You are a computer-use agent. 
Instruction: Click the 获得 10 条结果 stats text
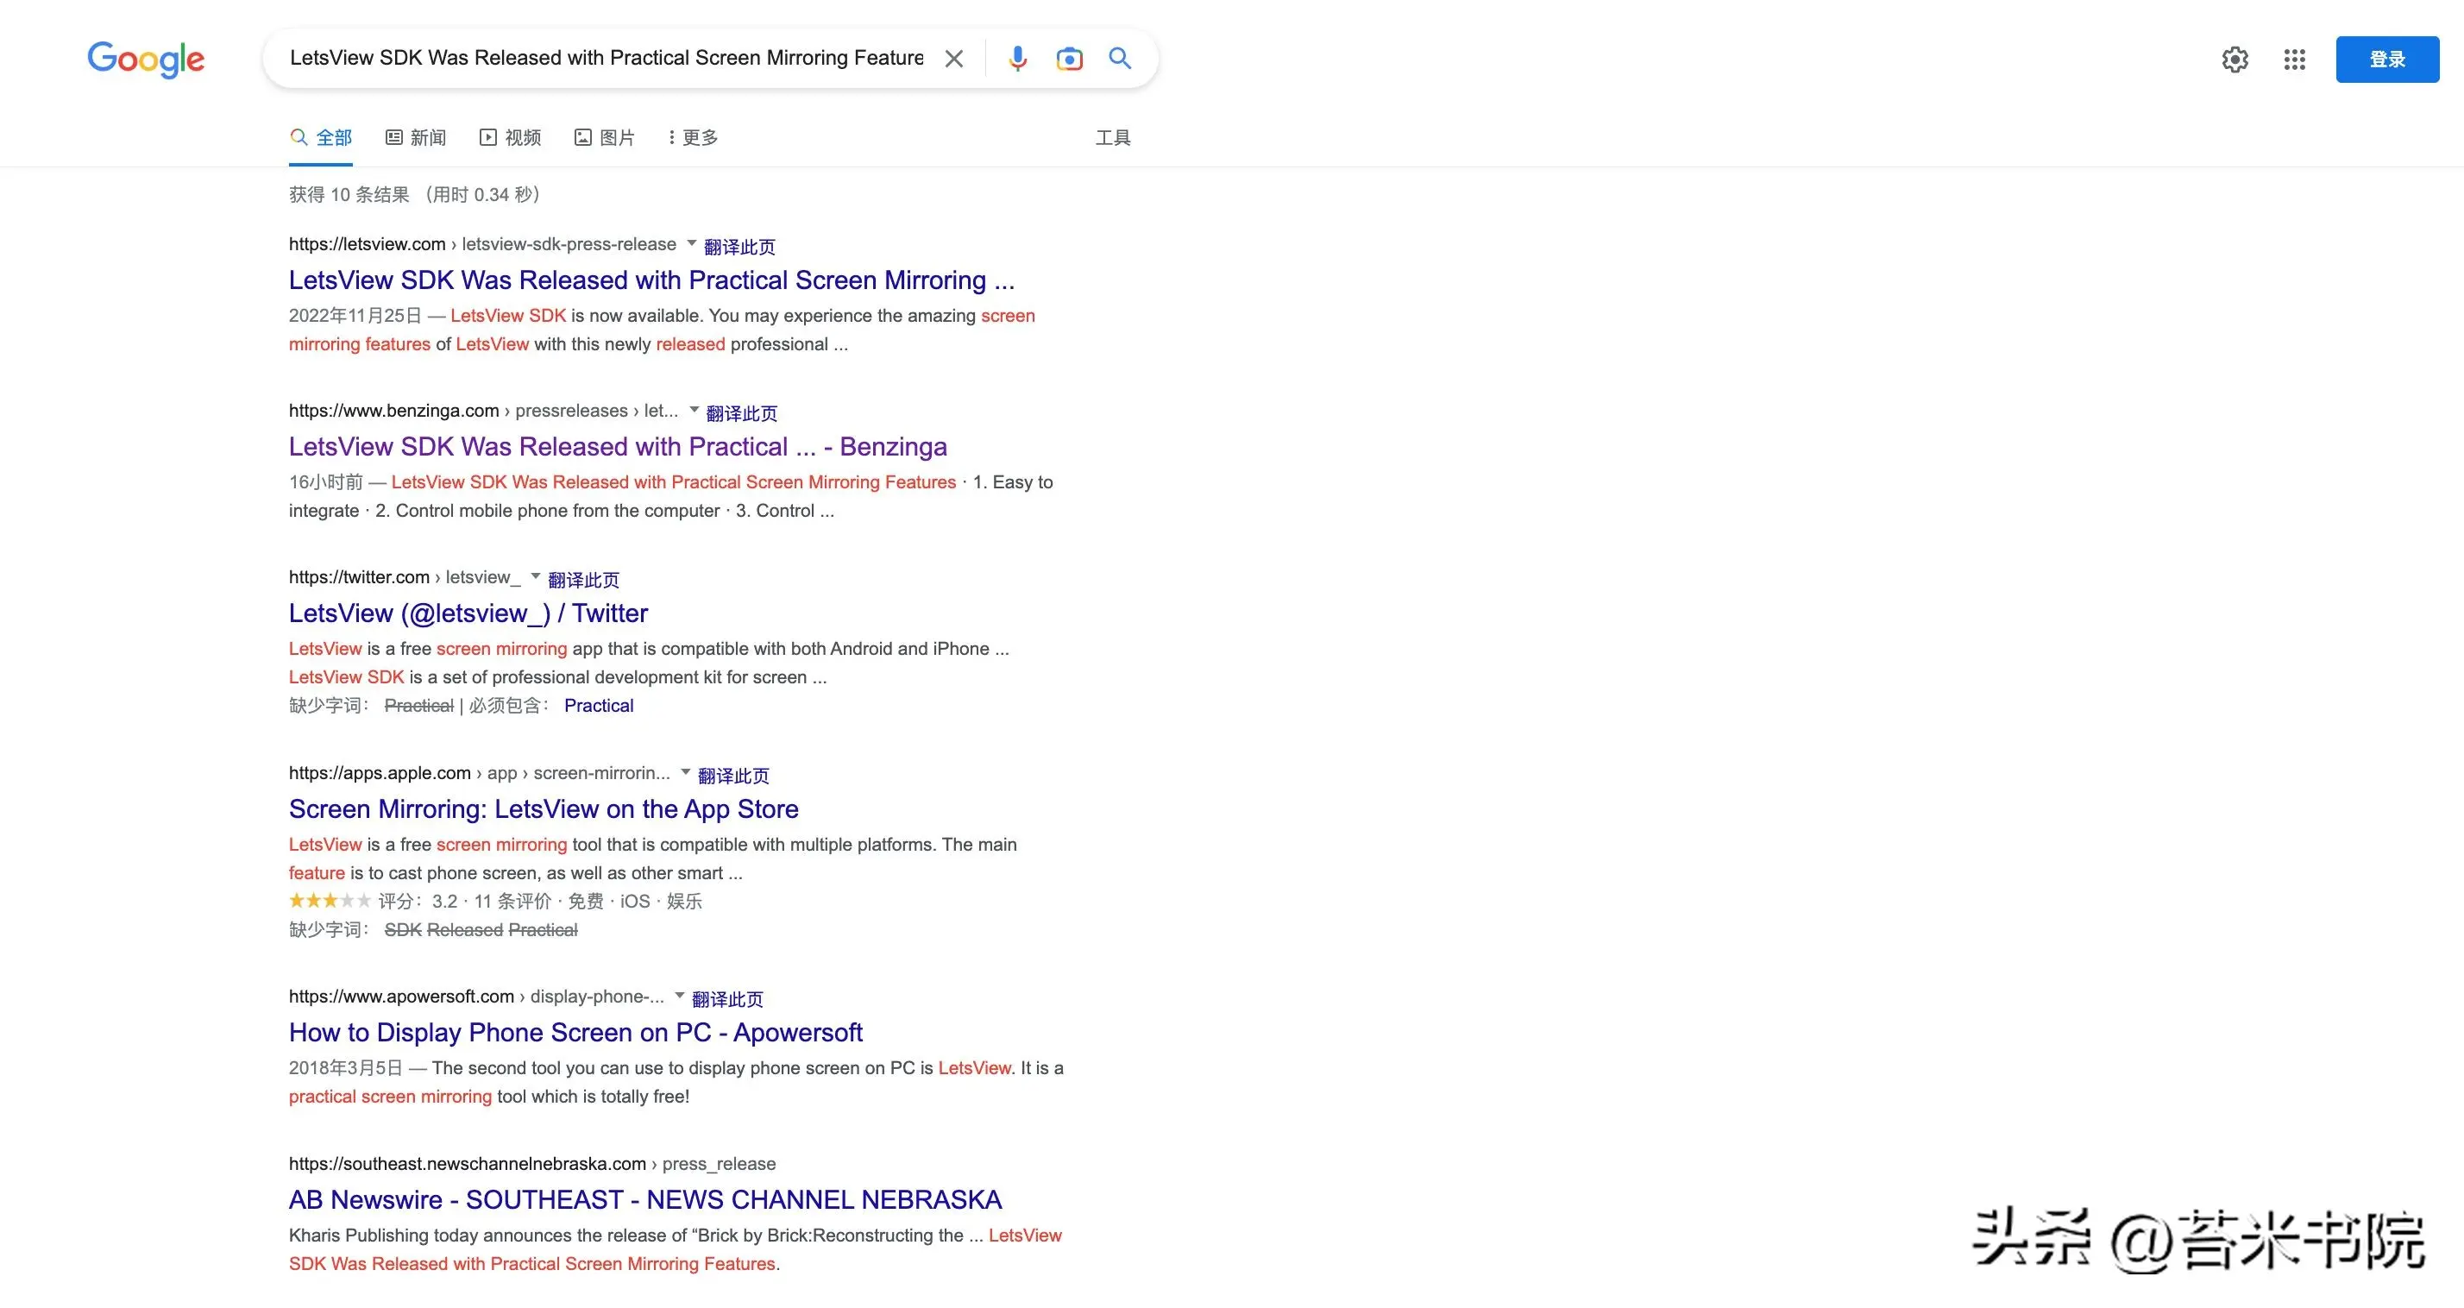[x=415, y=195]
